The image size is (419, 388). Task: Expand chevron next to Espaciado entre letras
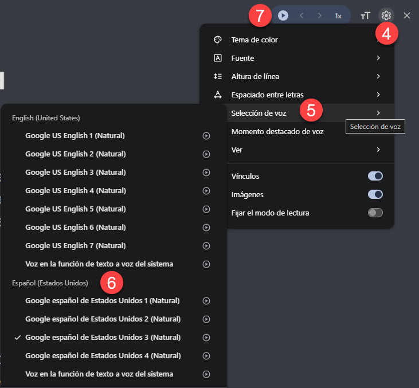coord(378,95)
